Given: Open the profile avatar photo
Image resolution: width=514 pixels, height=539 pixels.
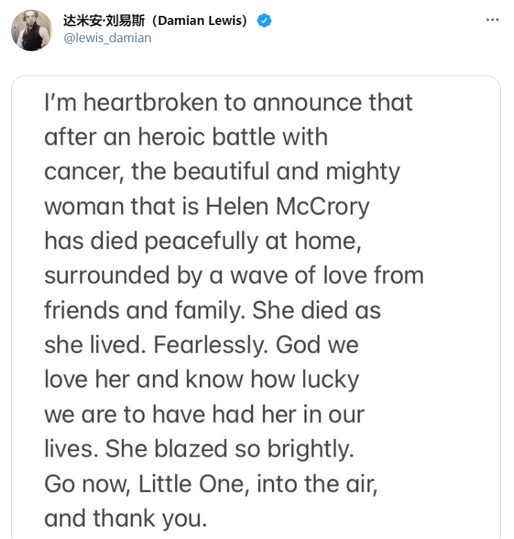Looking at the screenshot, I should pyautogui.click(x=32, y=30).
